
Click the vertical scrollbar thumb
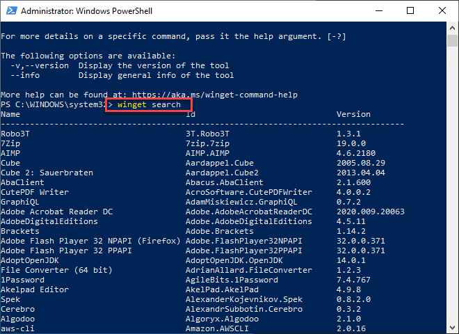pyautogui.click(x=452, y=42)
